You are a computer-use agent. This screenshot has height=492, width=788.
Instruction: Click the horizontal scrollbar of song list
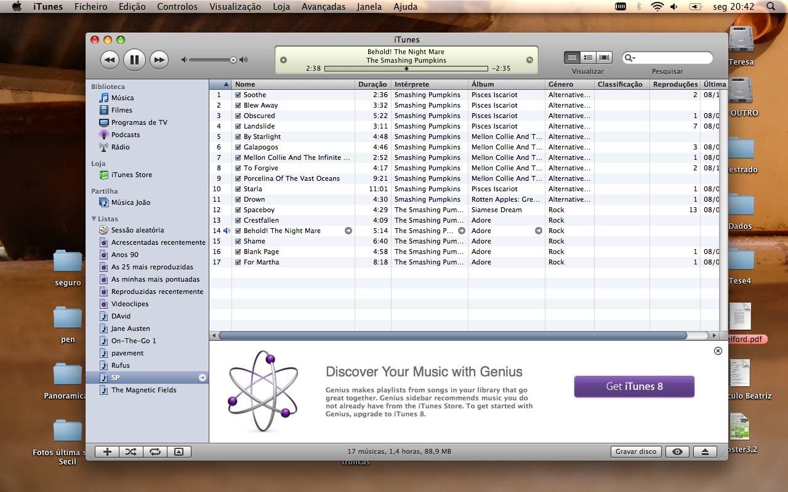pos(452,336)
